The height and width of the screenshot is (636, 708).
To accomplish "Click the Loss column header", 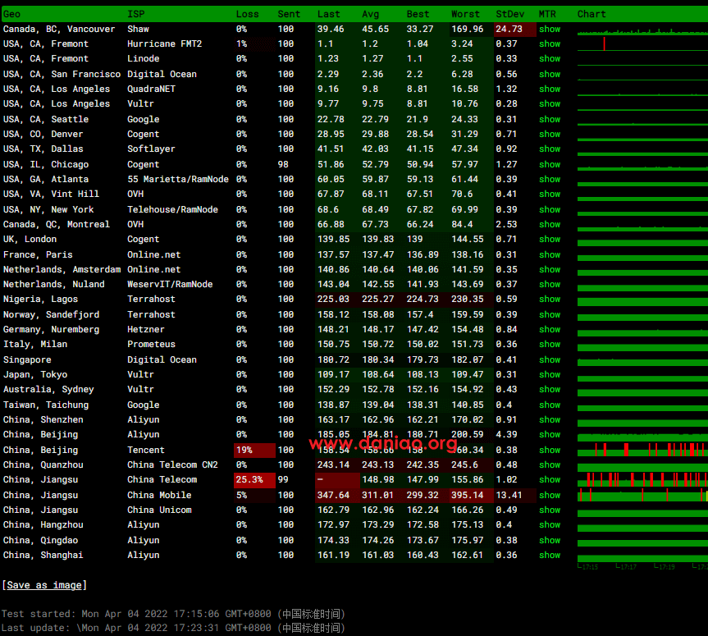I will [248, 14].
